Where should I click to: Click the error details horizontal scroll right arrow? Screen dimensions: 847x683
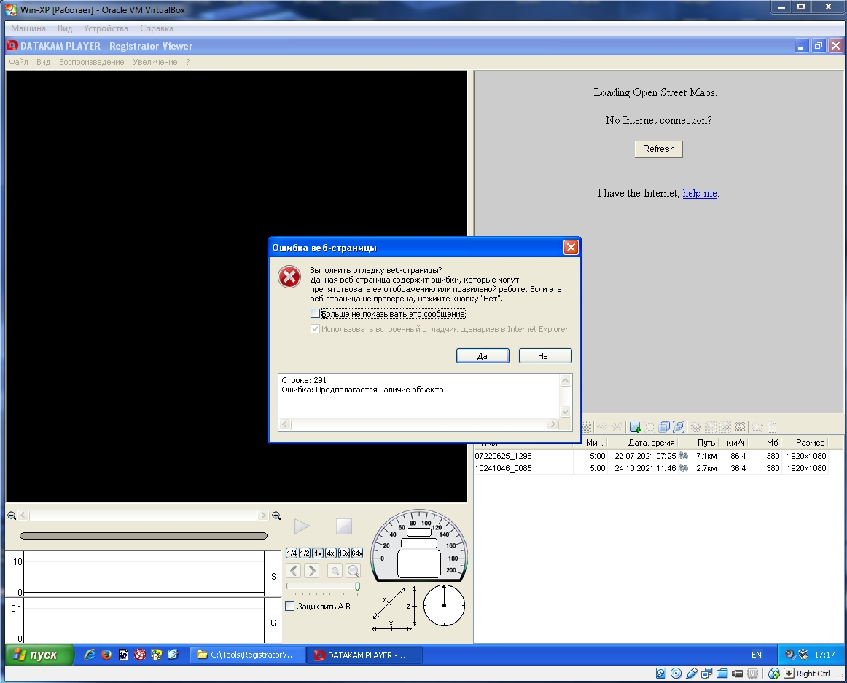click(x=552, y=425)
